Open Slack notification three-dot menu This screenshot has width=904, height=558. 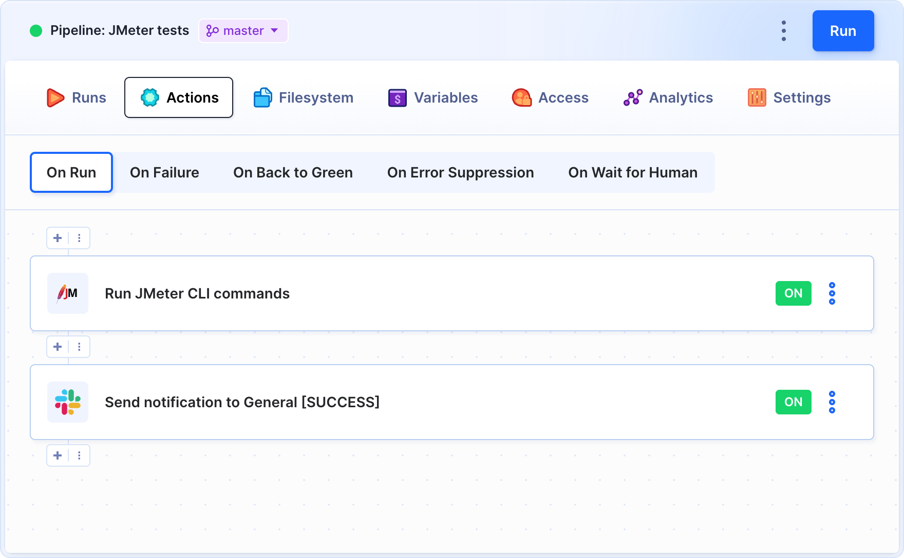coord(832,402)
